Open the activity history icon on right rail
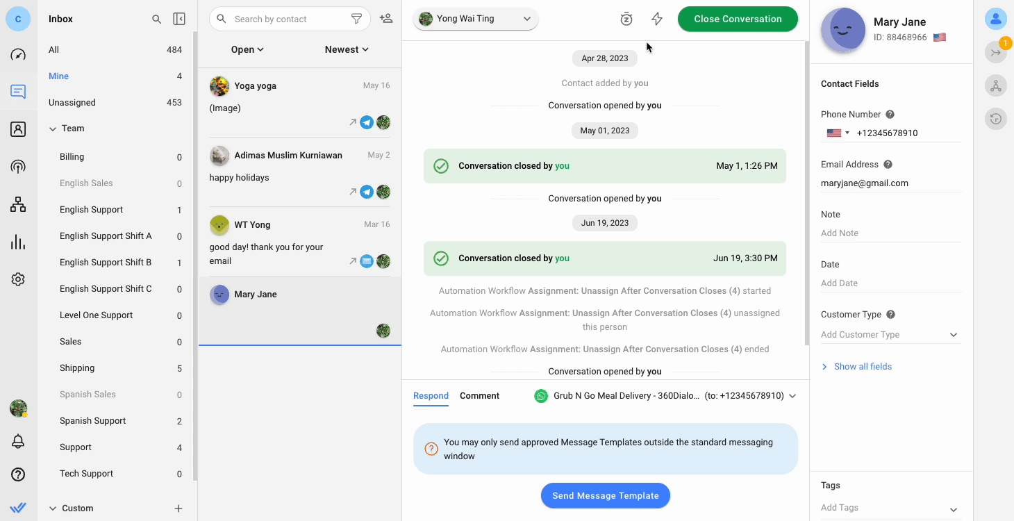 tap(996, 119)
